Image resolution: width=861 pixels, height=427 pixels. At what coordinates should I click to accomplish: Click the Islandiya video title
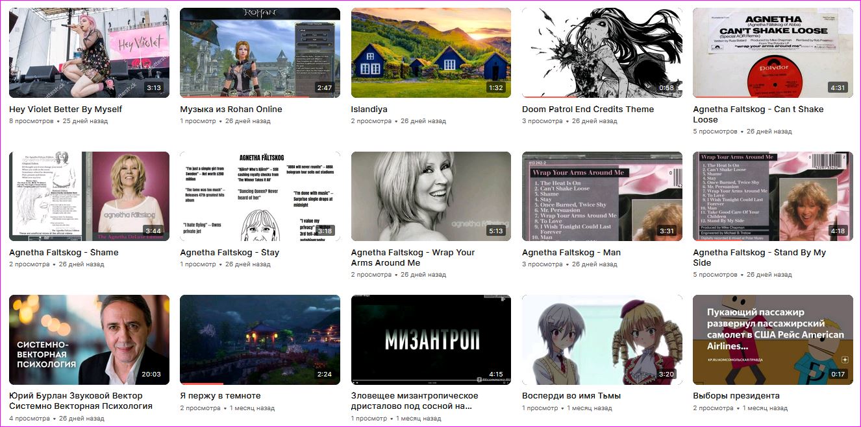369,110
